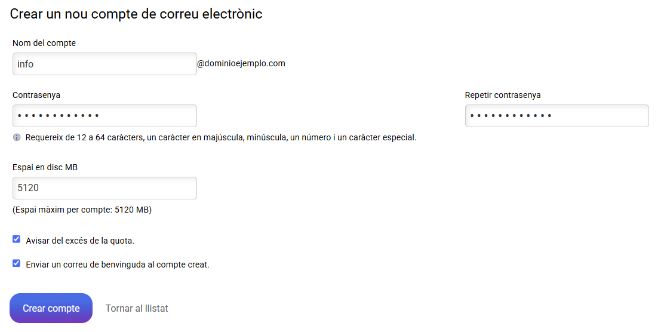Click into the Contrasenya password field
The width and height of the screenshot is (664, 332).
point(104,116)
